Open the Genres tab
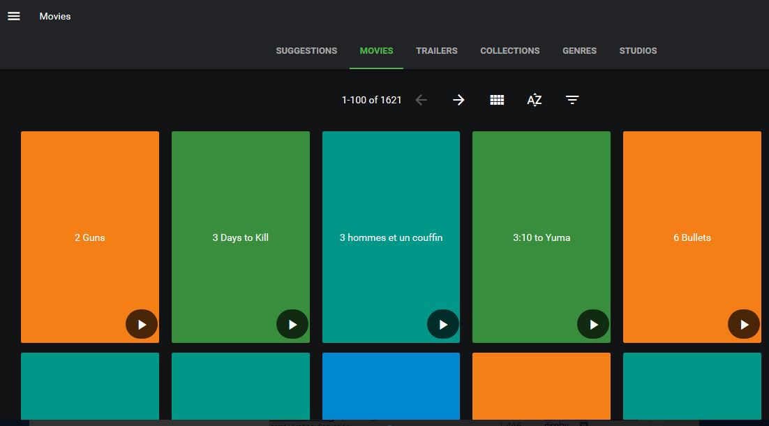Screen dimensions: 769x426 click(579, 51)
